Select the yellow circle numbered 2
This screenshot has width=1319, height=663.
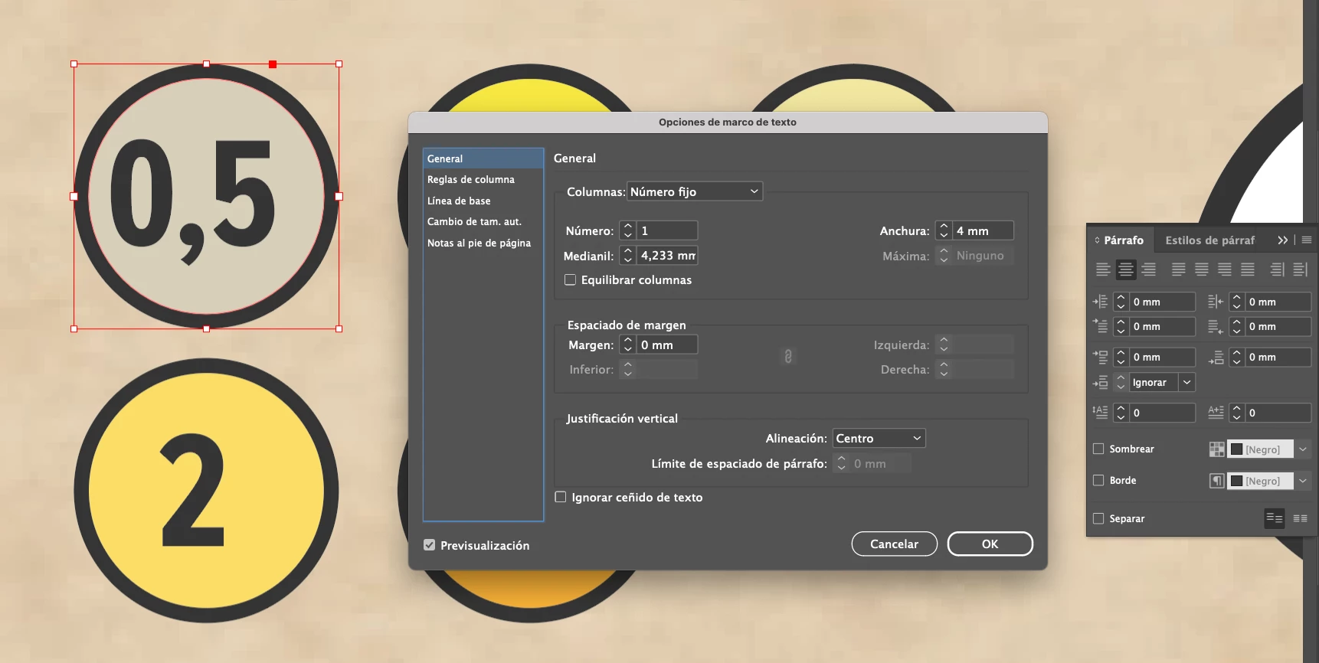tap(206, 490)
